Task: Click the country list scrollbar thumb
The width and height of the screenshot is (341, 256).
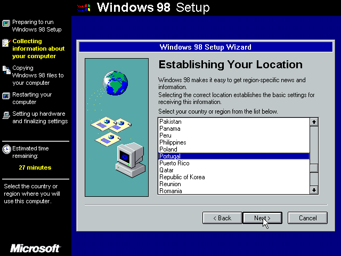Action: coord(314,169)
